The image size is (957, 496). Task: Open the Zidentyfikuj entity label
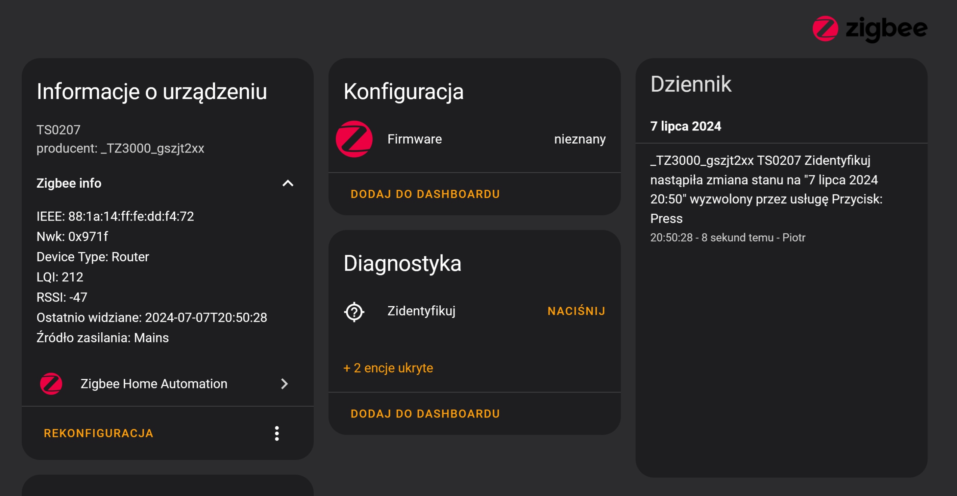point(421,311)
